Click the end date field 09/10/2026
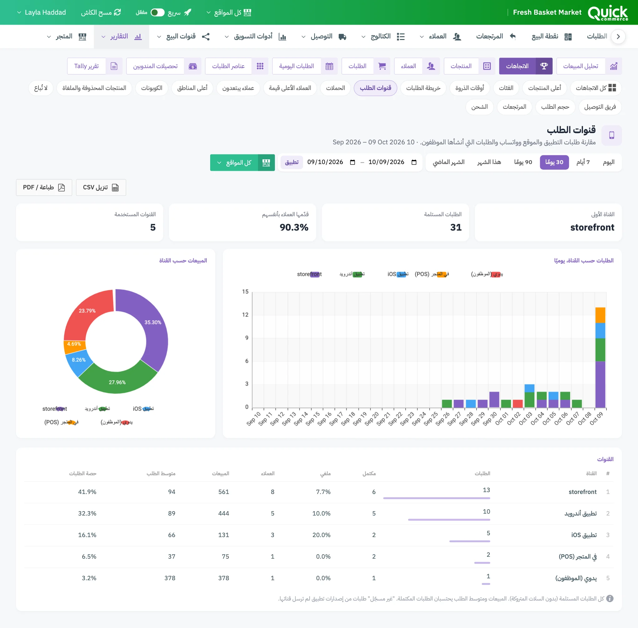This screenshot has width=638, height=628. (331, 162)
